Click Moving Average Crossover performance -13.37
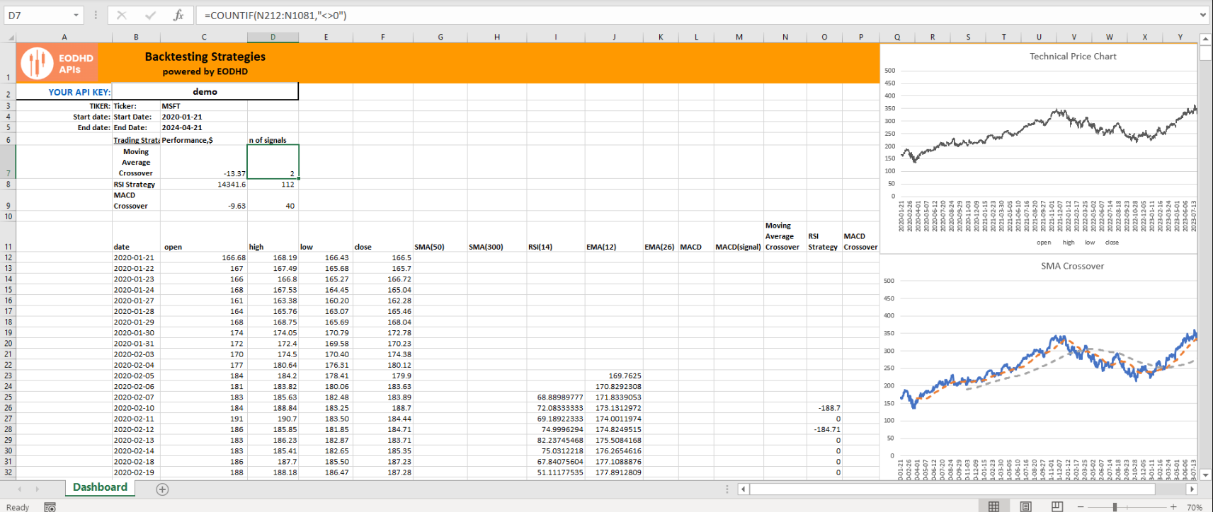 203,161
